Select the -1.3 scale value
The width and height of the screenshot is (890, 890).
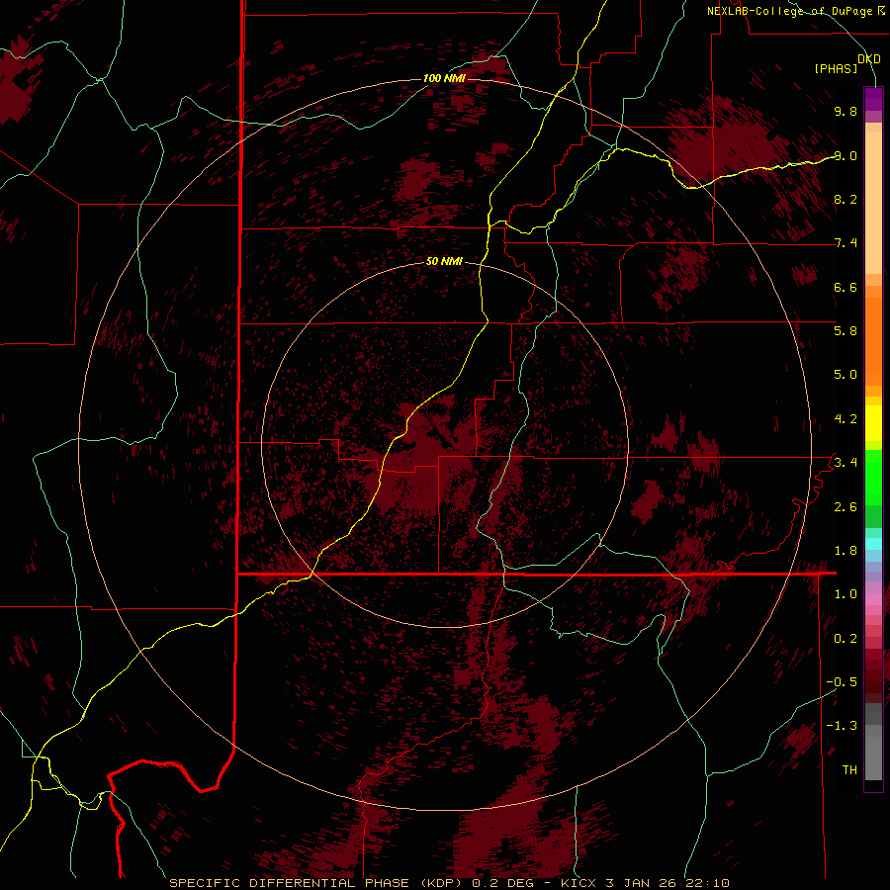coord(842,726)
